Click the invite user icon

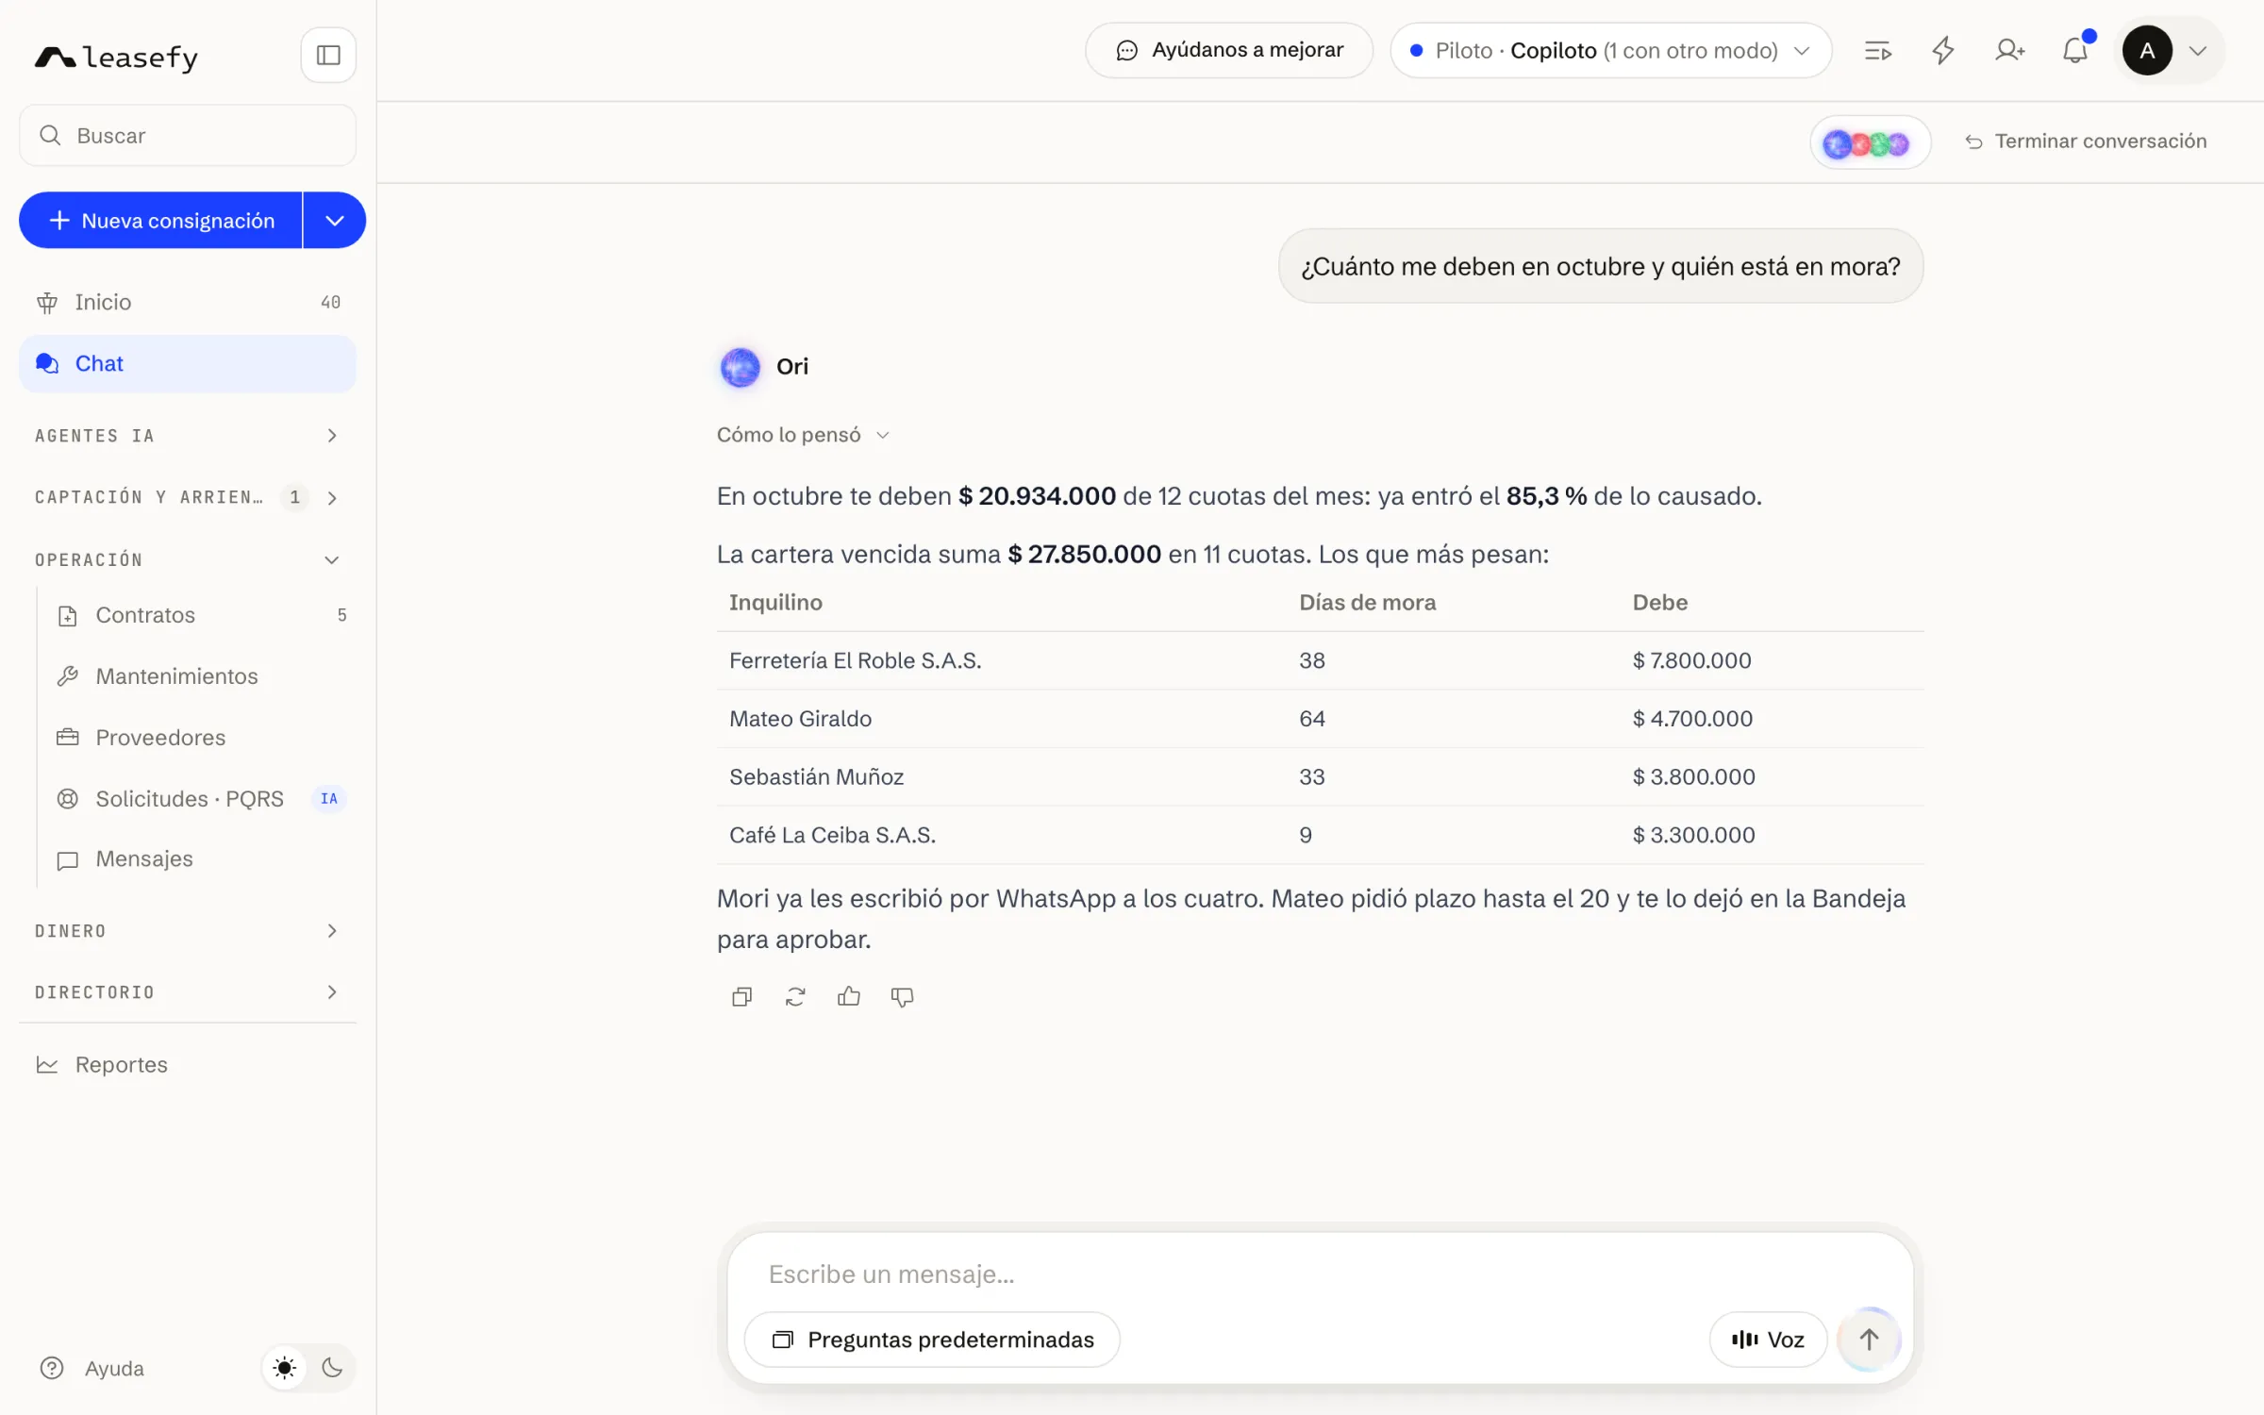(2010, 51)
